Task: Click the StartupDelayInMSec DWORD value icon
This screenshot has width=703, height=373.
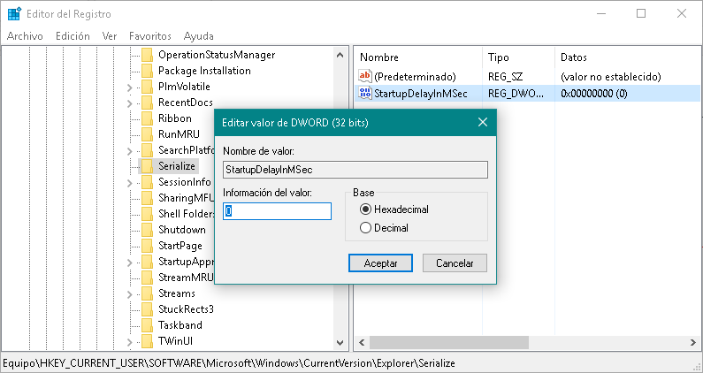Action: 366,93
